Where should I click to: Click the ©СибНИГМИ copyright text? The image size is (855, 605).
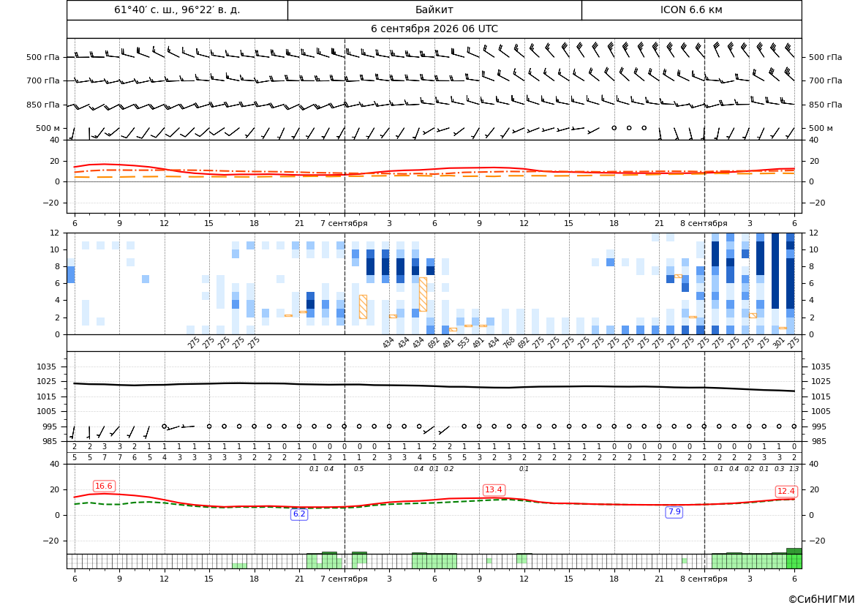pos(821,599)
